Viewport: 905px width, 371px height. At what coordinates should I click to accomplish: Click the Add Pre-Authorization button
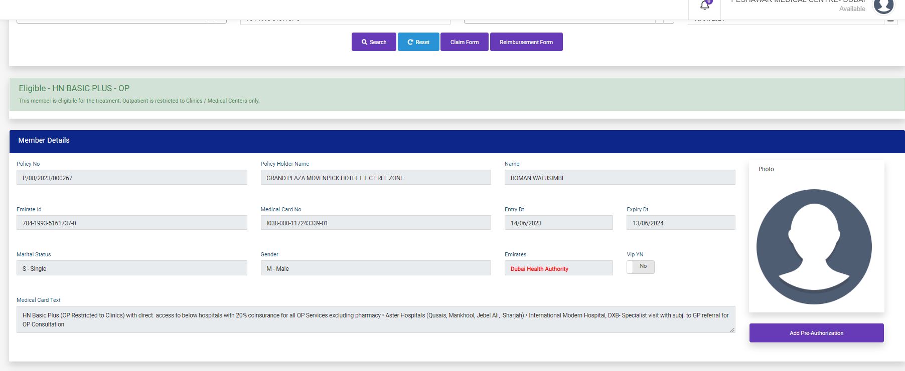coord(816,333)
